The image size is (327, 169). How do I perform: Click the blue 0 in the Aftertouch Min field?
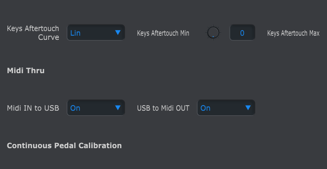click(242, 33)
